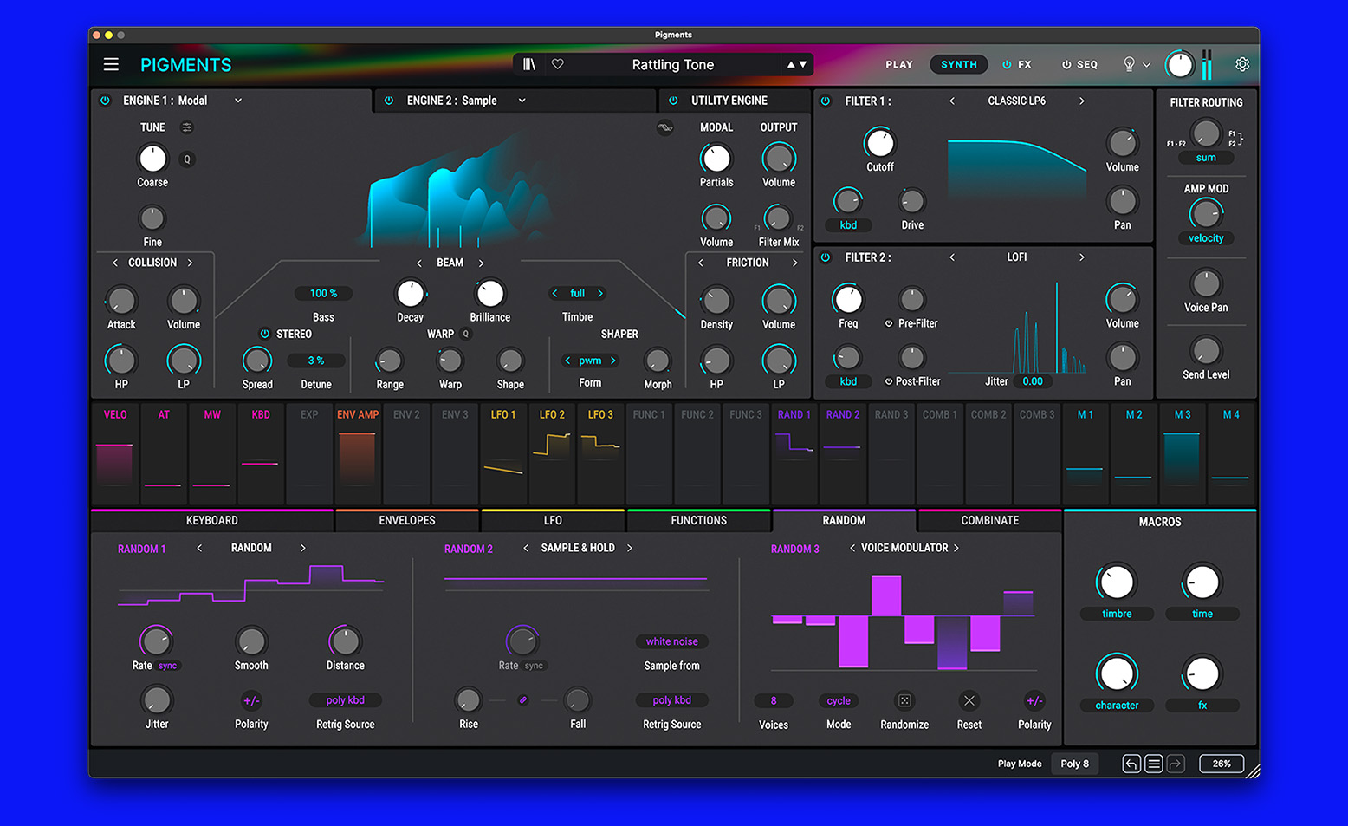The height and width of the screenshot is (826, 1348).
Task: Click the white noise sample source button
Action: click(x=671, y=641)
